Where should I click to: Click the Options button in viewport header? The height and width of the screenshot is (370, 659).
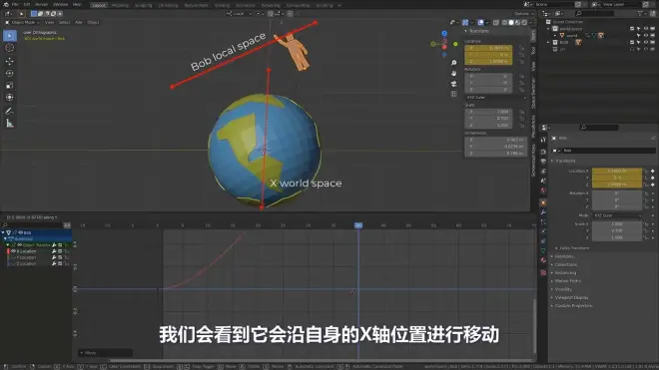point(523,14)
